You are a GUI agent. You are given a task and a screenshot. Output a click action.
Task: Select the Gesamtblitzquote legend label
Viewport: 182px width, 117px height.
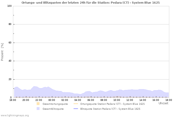pyautogui.click(x=53, y=109)
